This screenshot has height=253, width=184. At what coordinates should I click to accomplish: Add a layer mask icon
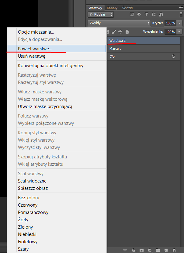[x=141, y=251]
